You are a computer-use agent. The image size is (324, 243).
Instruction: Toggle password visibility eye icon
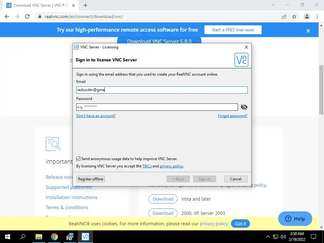tap(244, 107)
